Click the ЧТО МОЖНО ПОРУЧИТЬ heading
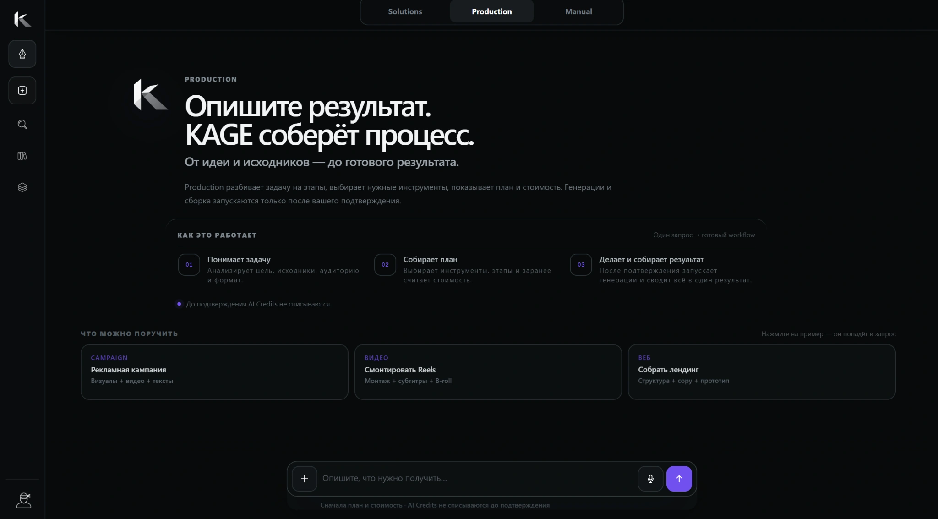 pos(129,334)
